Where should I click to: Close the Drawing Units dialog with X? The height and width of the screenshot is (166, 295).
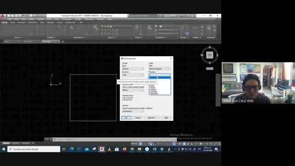171,59
